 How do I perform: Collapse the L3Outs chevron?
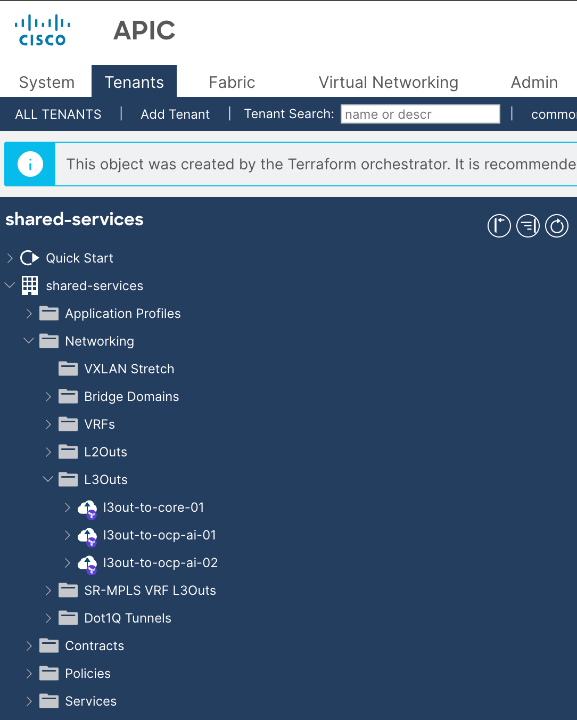click(x=48, y=479)
